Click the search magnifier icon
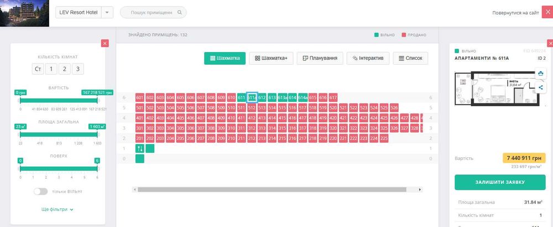This screenshot has width=553, height=227. 180,12
